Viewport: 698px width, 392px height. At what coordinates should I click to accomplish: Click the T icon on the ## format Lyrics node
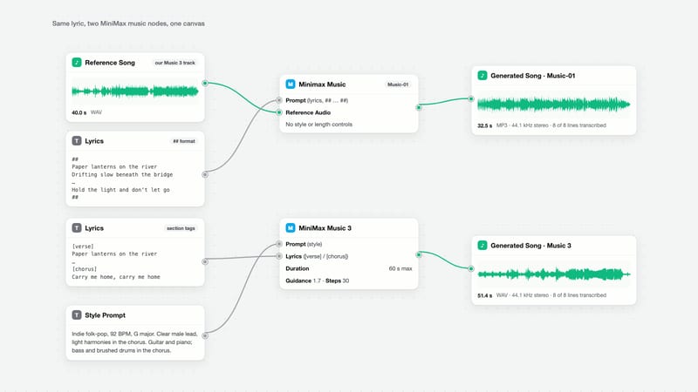[77, 141]
